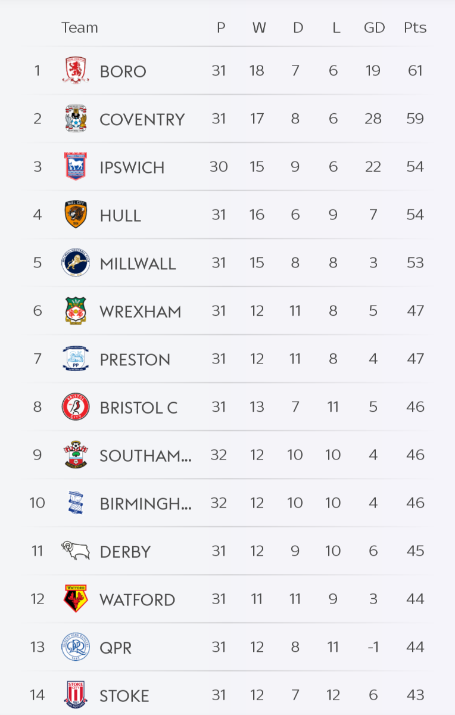Click the Boro club crest icon
Viewport: 455px width, 715px height.
(x=76, y=71)
